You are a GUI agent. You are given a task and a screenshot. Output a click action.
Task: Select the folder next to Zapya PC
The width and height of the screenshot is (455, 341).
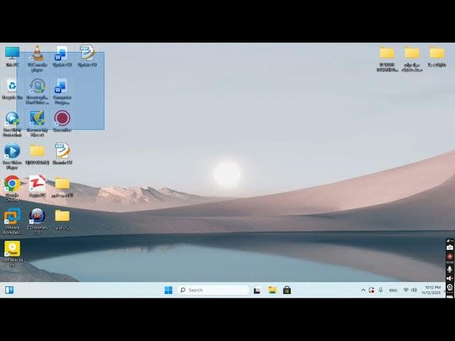pos(62,187)
